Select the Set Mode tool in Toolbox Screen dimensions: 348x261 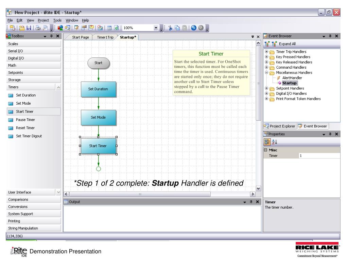34,103
